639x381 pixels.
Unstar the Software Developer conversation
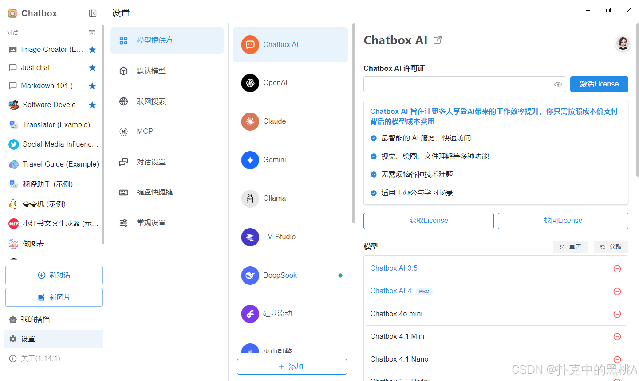92,105
